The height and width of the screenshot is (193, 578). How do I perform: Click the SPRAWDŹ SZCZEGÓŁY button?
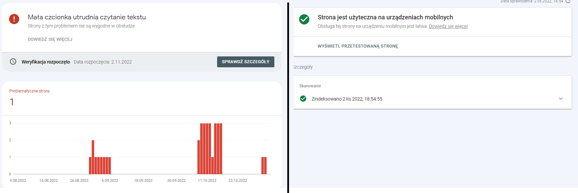(245, 62)
